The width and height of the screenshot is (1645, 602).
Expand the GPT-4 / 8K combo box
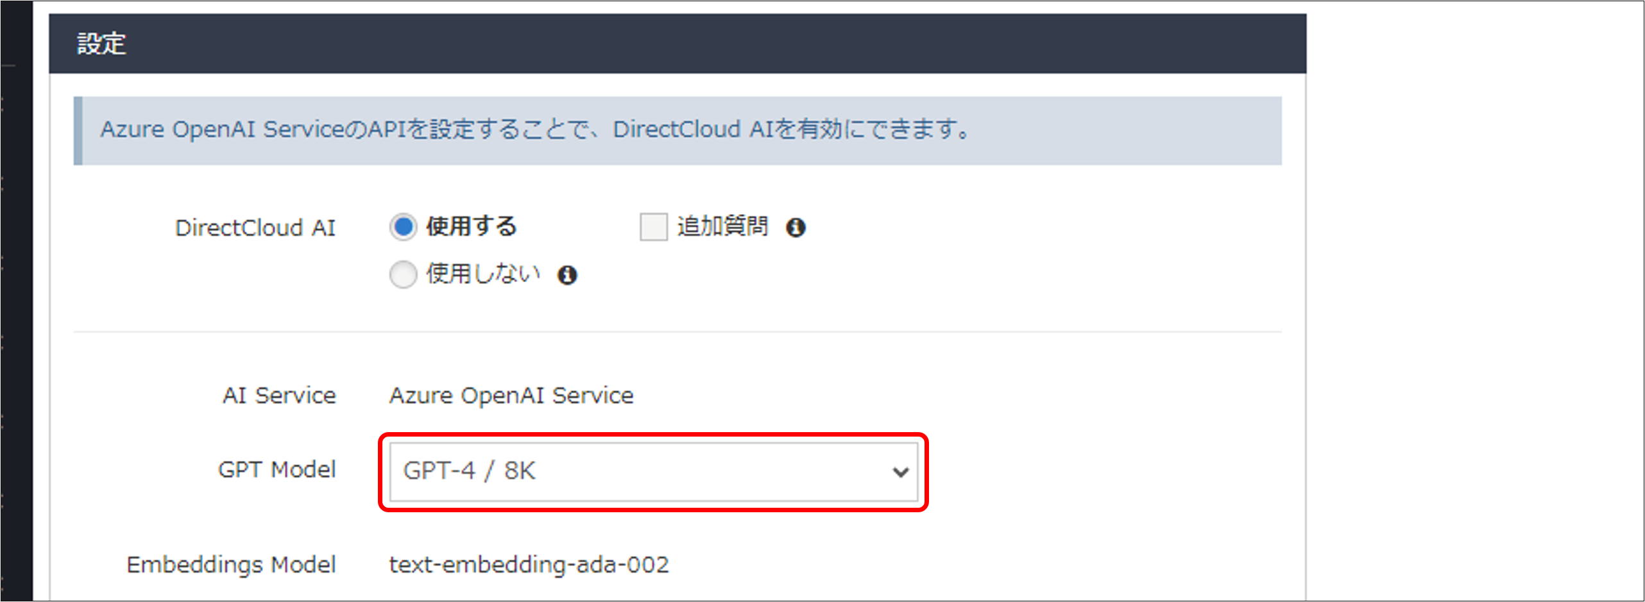pyautogui.click(x=654, y=471)
